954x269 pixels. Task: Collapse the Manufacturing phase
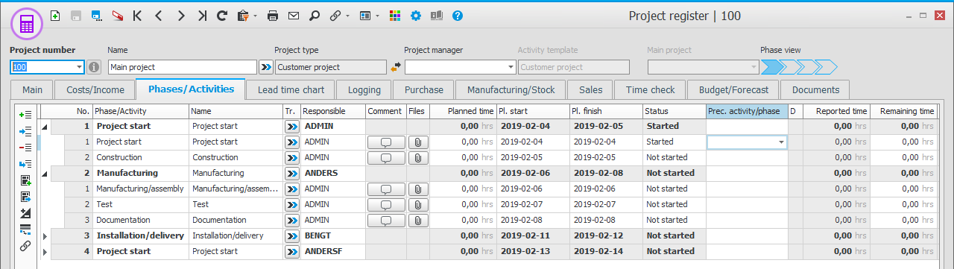(43, 174)
